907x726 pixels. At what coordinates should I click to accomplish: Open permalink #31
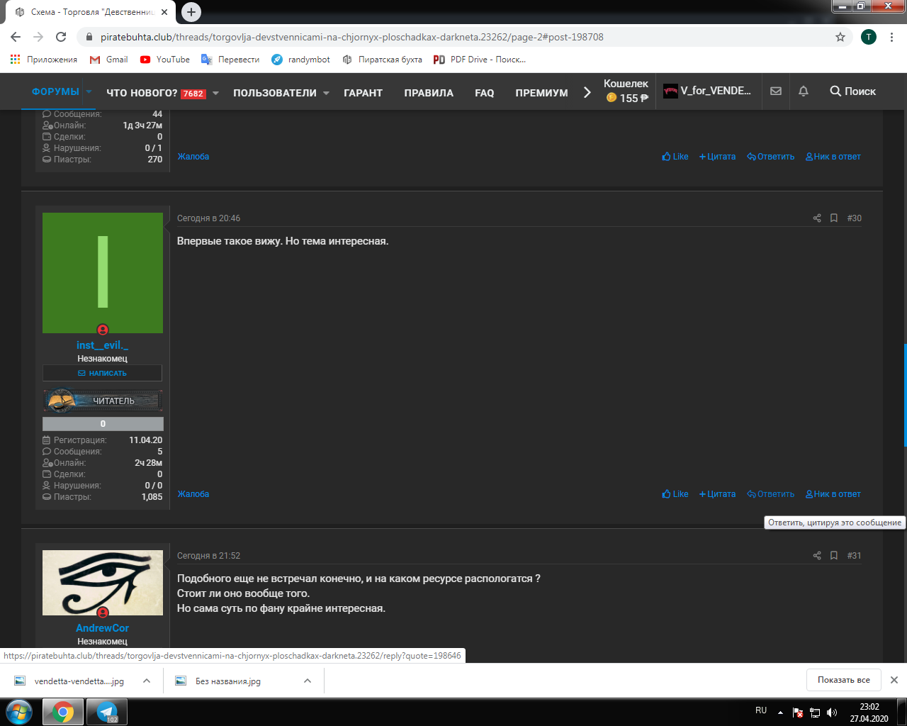point(855,556)
